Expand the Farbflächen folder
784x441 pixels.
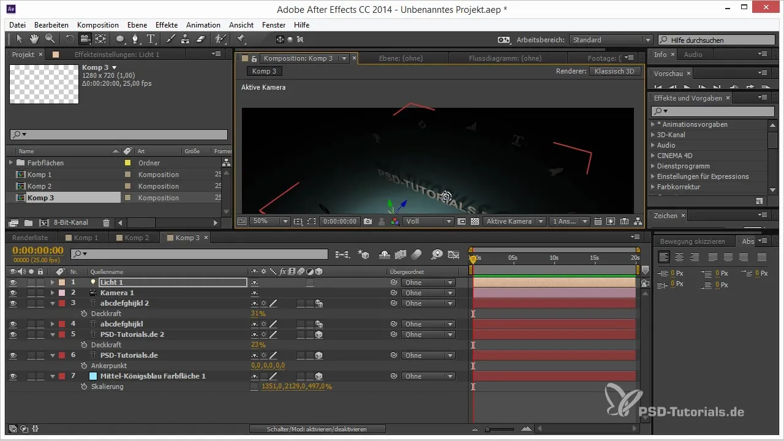coord(11,163)
